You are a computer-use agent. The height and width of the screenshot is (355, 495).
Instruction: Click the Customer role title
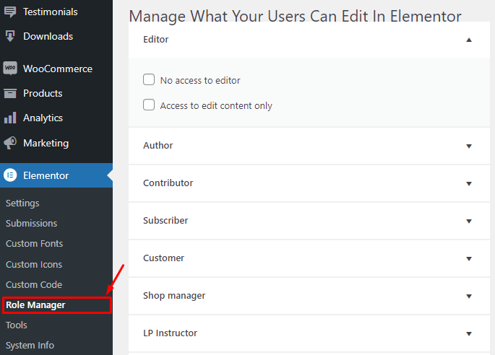point(163,258)
